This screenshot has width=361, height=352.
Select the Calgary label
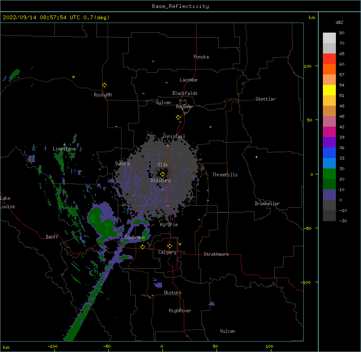click(x=168, y=252)
